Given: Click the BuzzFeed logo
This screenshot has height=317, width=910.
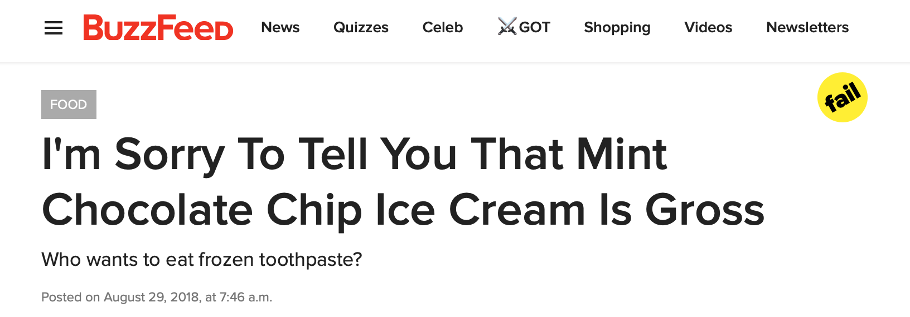Looking at the screenshot, I should click(158, 28).
